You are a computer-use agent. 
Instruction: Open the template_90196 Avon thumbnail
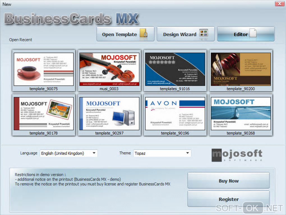pos(175,114)
